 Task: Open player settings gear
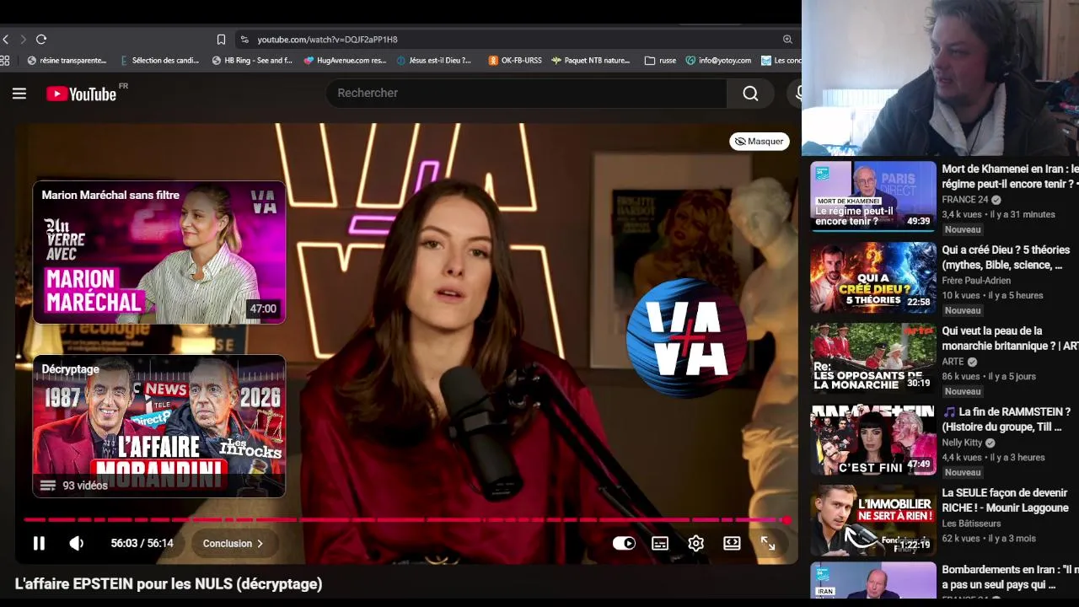695,544
